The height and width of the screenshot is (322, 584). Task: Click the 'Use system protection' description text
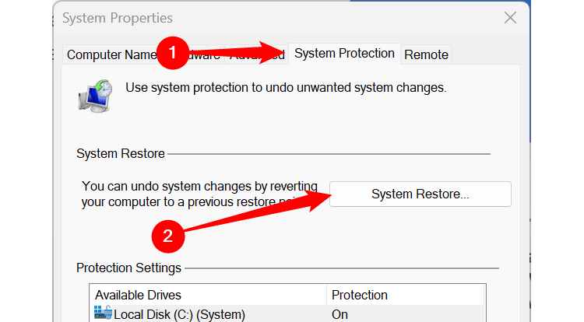(285, 88)
